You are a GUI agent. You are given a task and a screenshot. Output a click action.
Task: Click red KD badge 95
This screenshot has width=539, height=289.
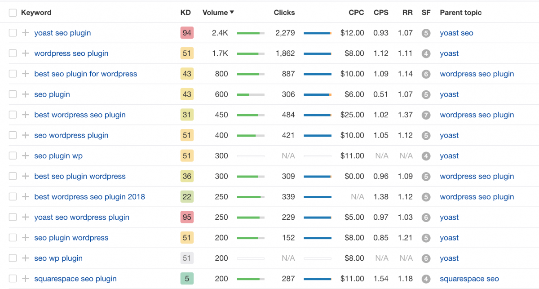187,217
